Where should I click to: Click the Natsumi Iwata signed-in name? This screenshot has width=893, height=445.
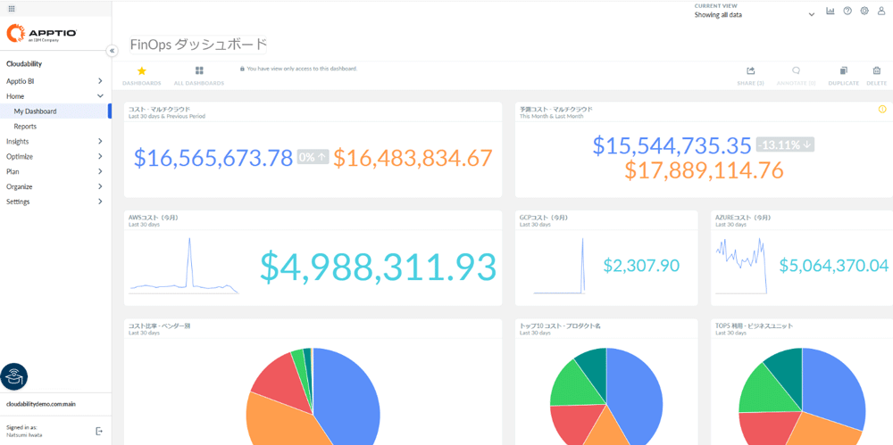[24, 435]
